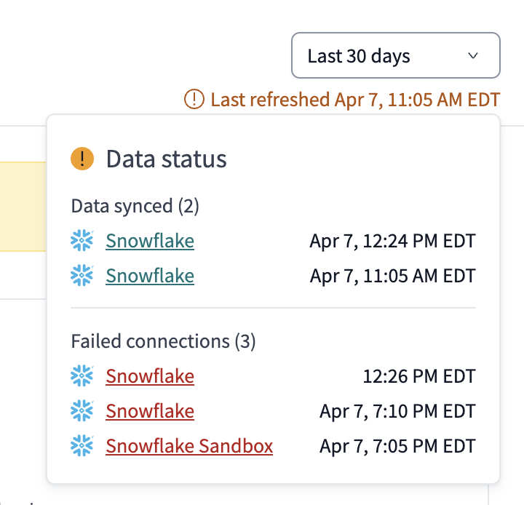Click the snowflake icon on the 7:10 PM failed row

(x=82, y=411)
